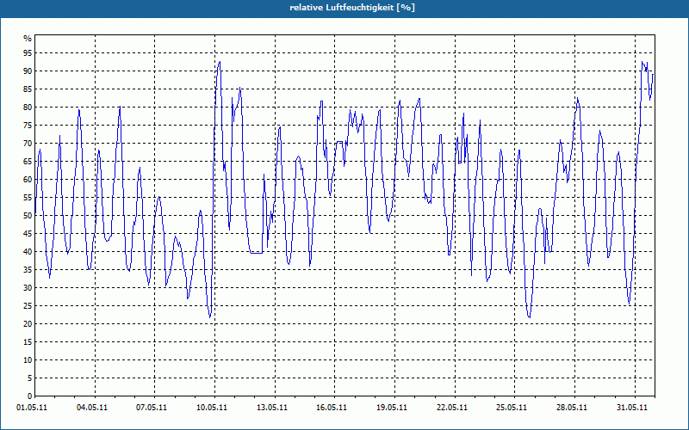This screenshot has height=430, width=689.
Task: Click the y-axis value 40
Action: (x=28, y=251)
